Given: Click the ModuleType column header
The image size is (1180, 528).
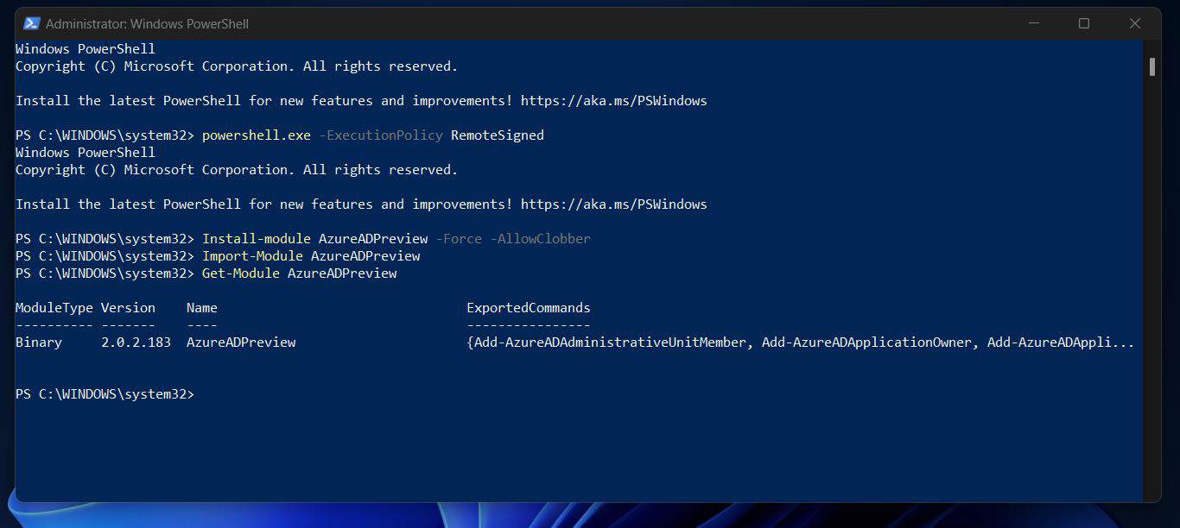Looking at the screenshot, I should pos(54,307).
